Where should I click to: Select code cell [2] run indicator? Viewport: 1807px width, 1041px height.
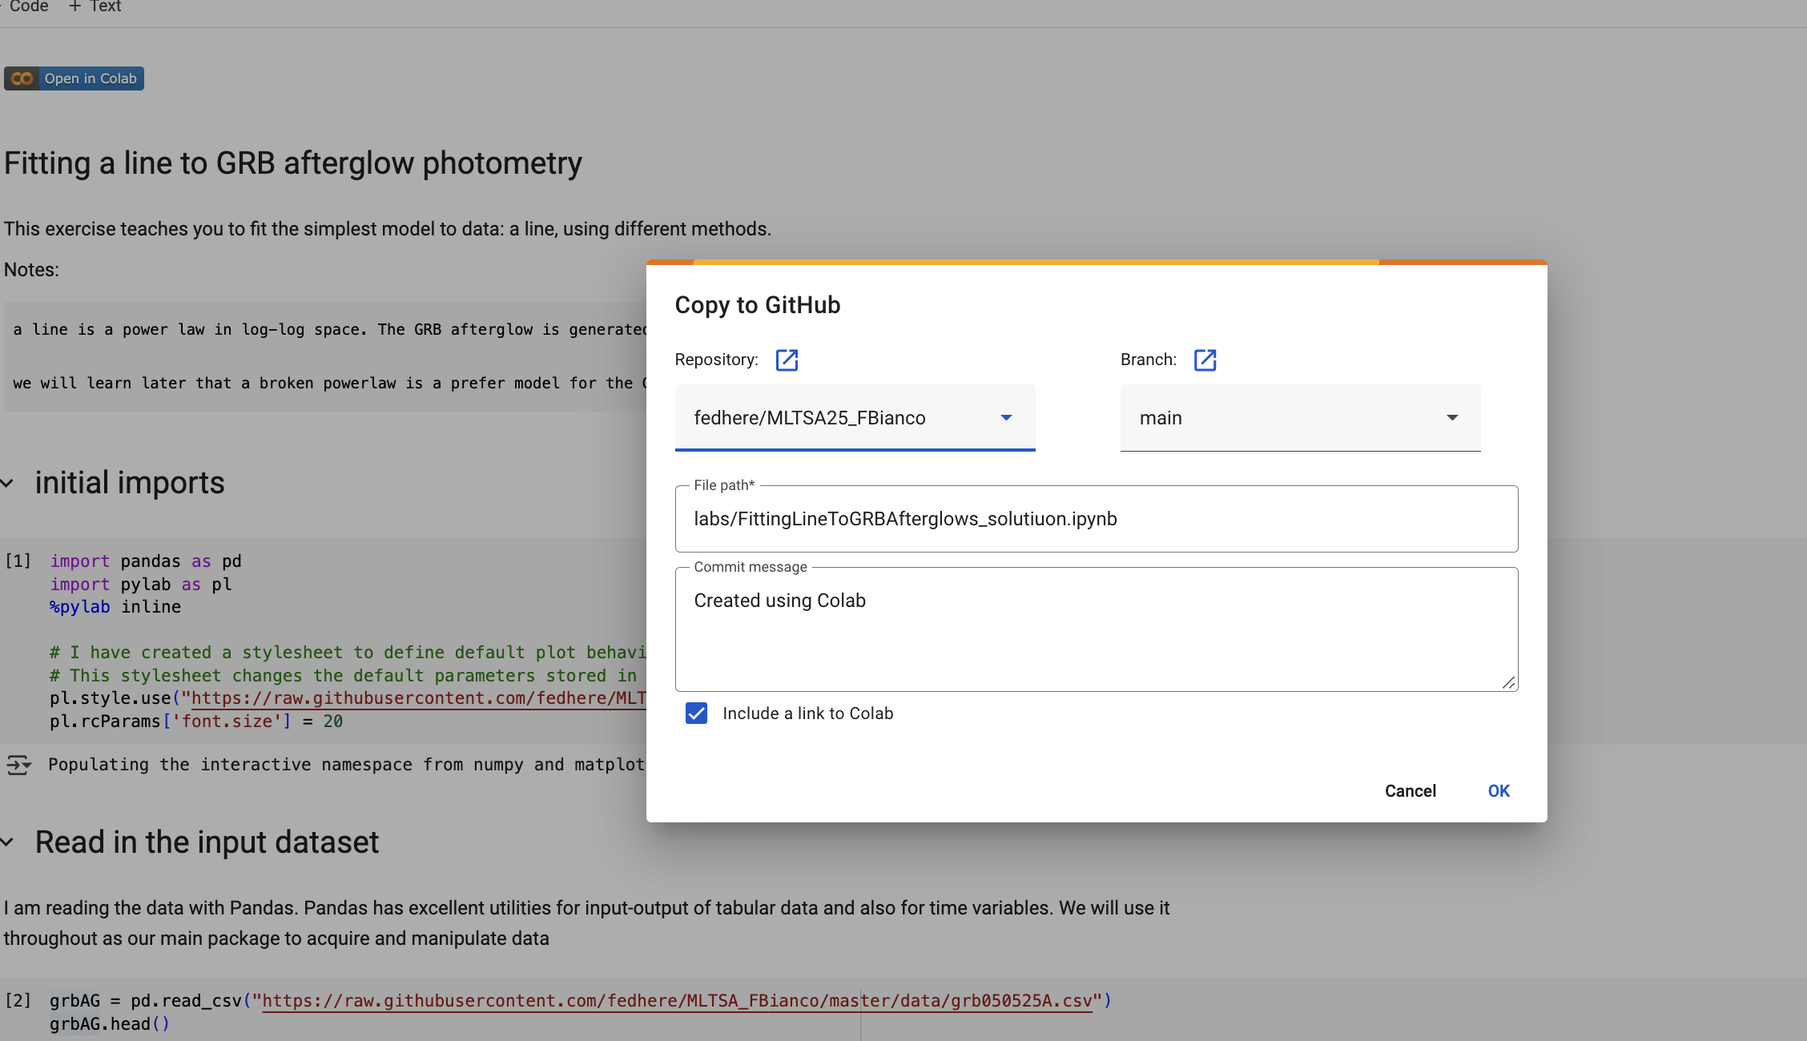(18, 1001)
